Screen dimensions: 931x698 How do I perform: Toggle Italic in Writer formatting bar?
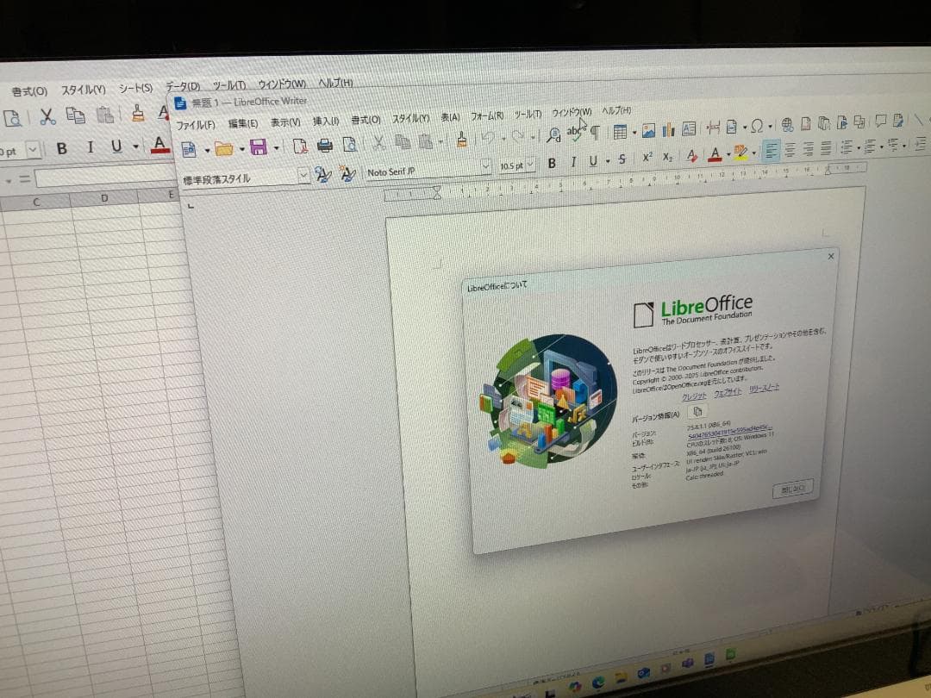[572, 161]
